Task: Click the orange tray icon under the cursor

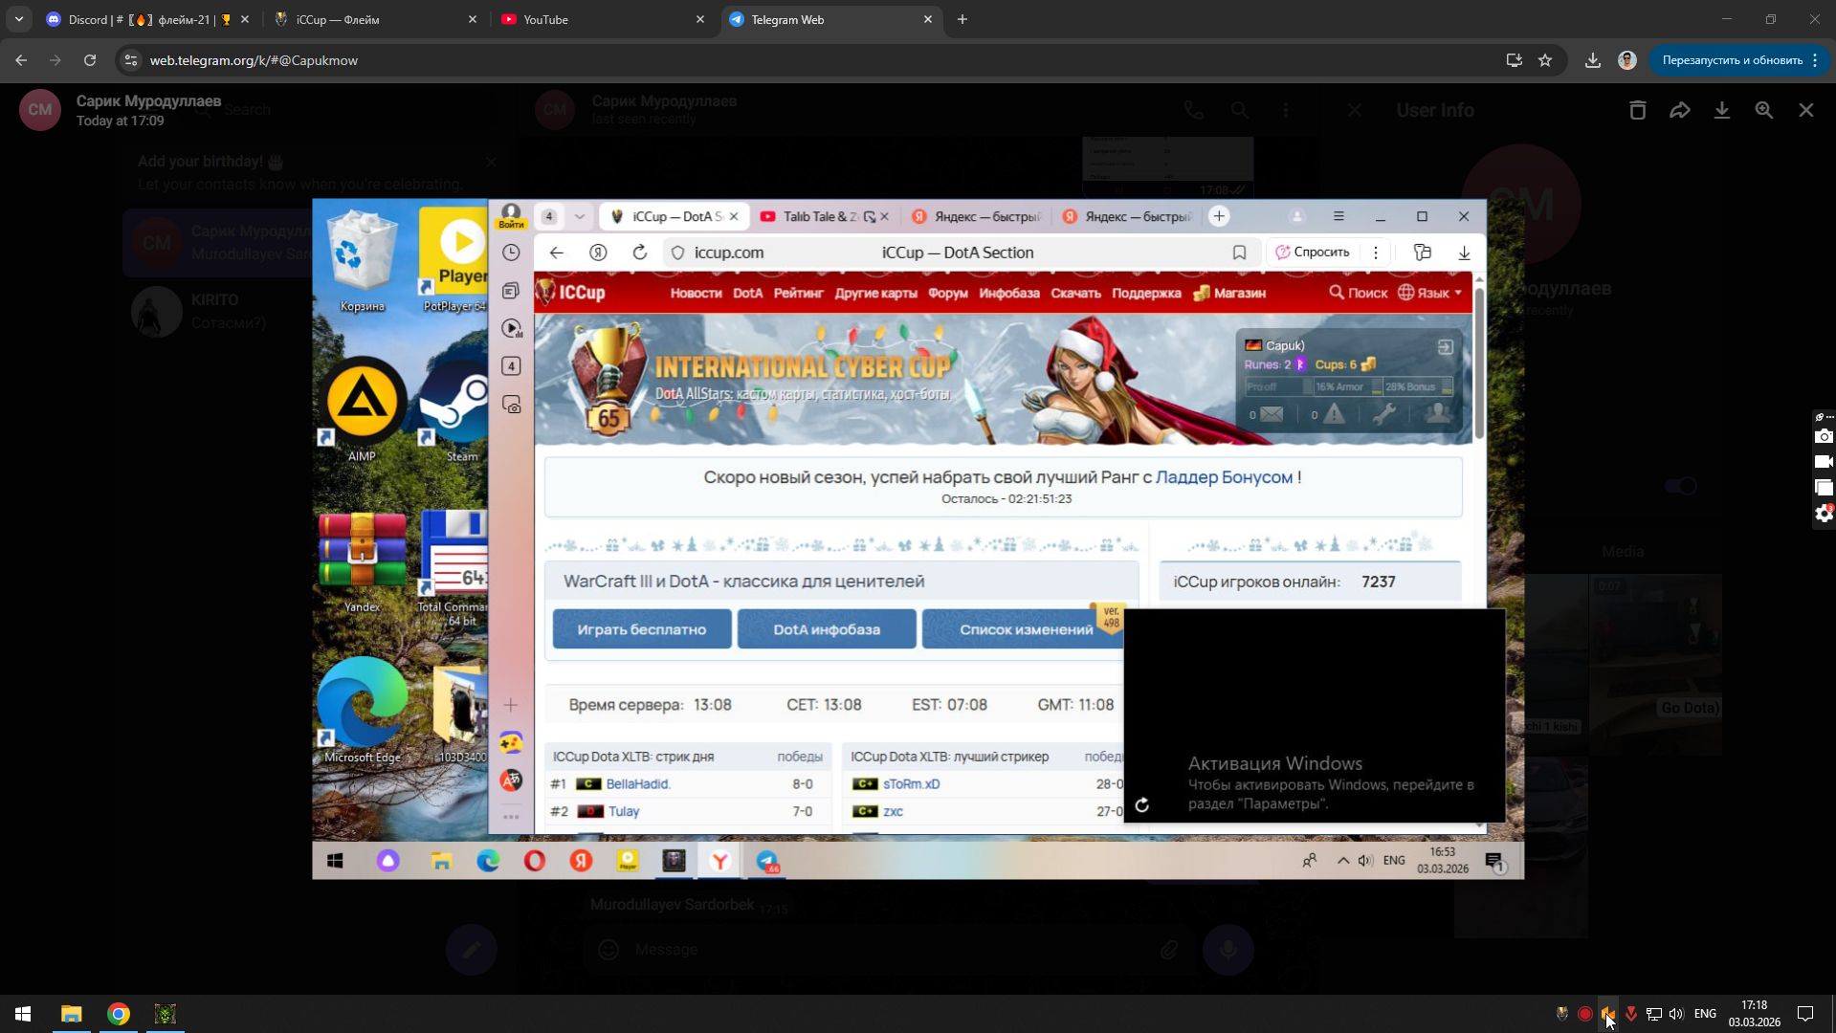Action: tap(1608, 1014)
